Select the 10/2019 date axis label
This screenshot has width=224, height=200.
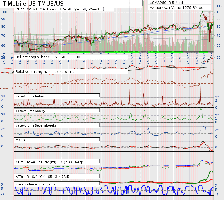164,58
